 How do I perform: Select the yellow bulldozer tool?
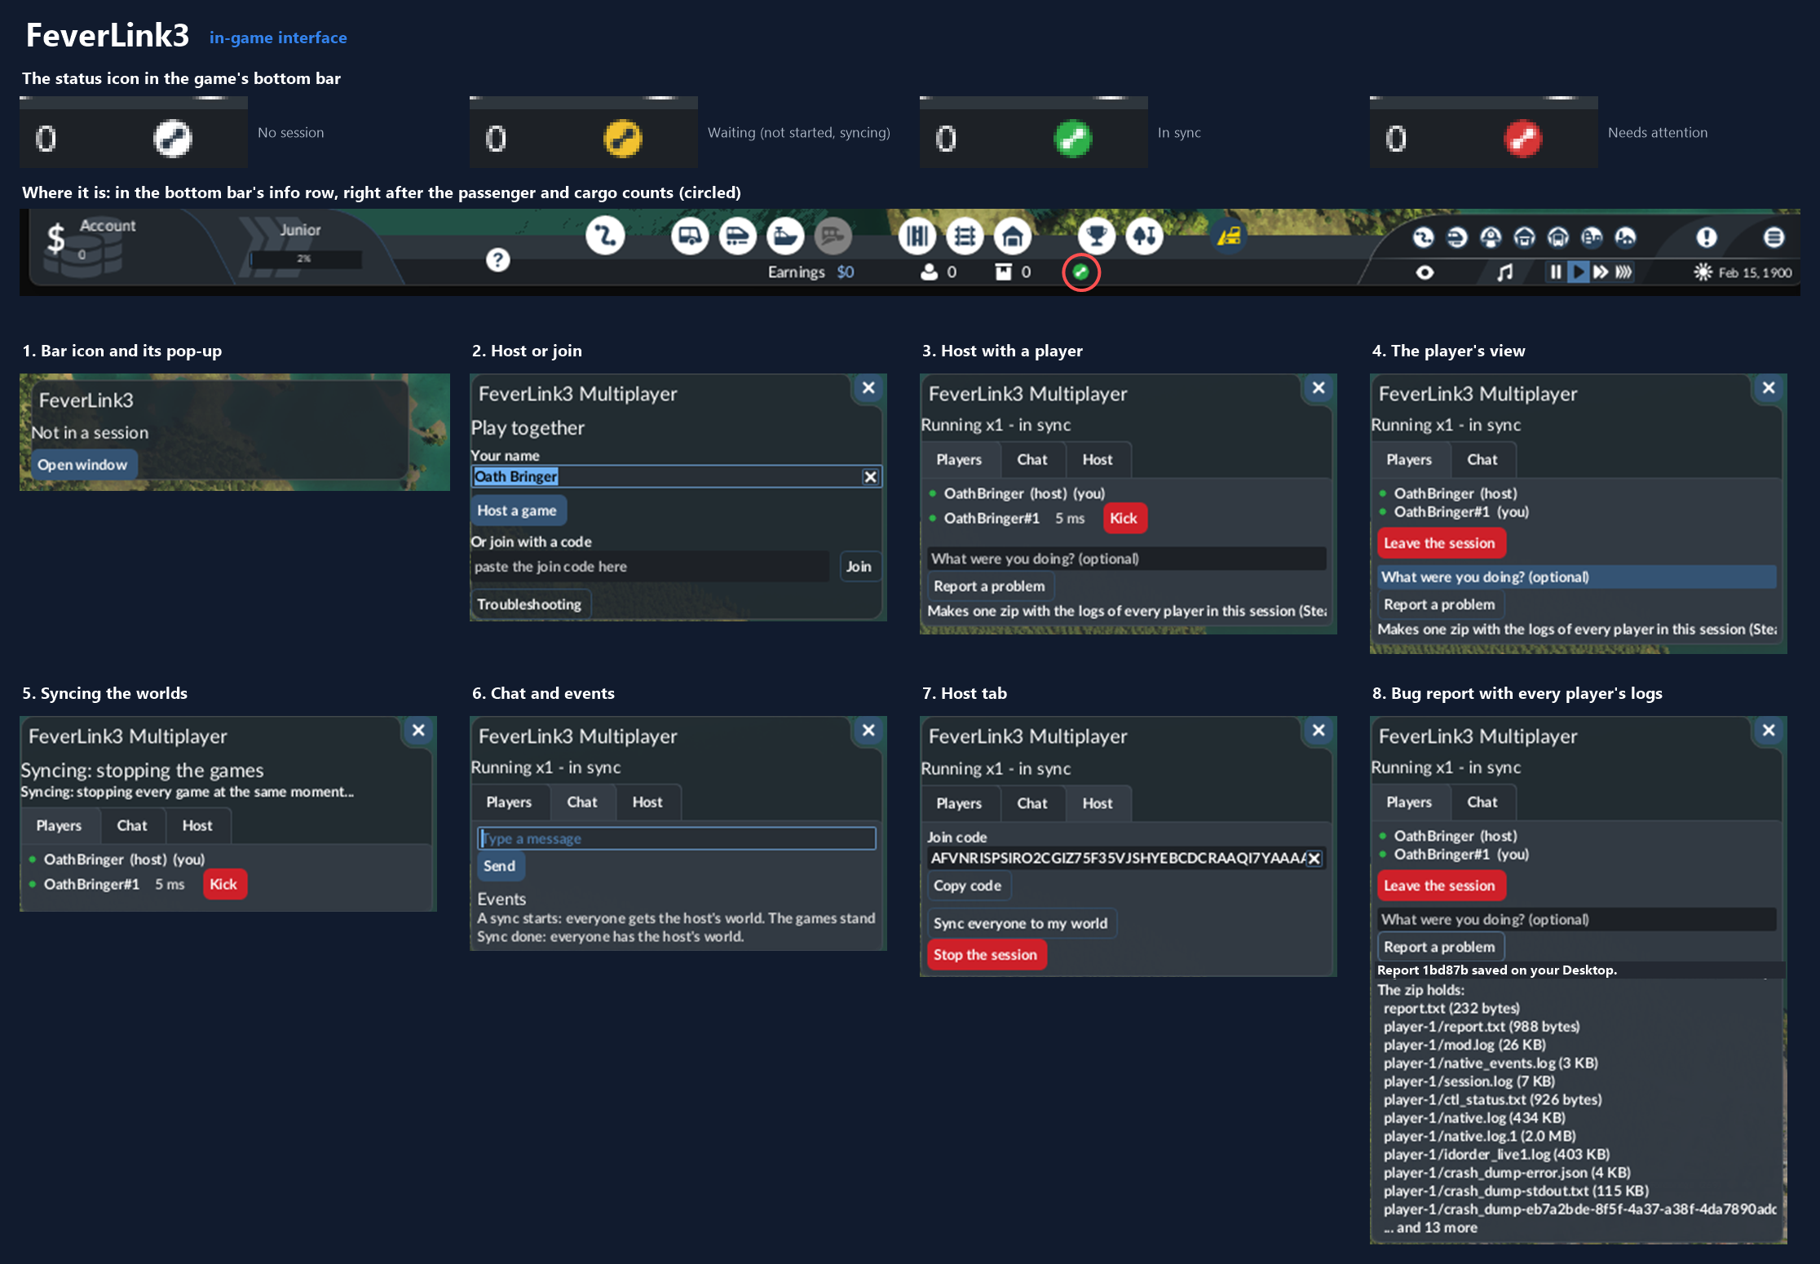pyautogui.click(x=1229, y=236)
